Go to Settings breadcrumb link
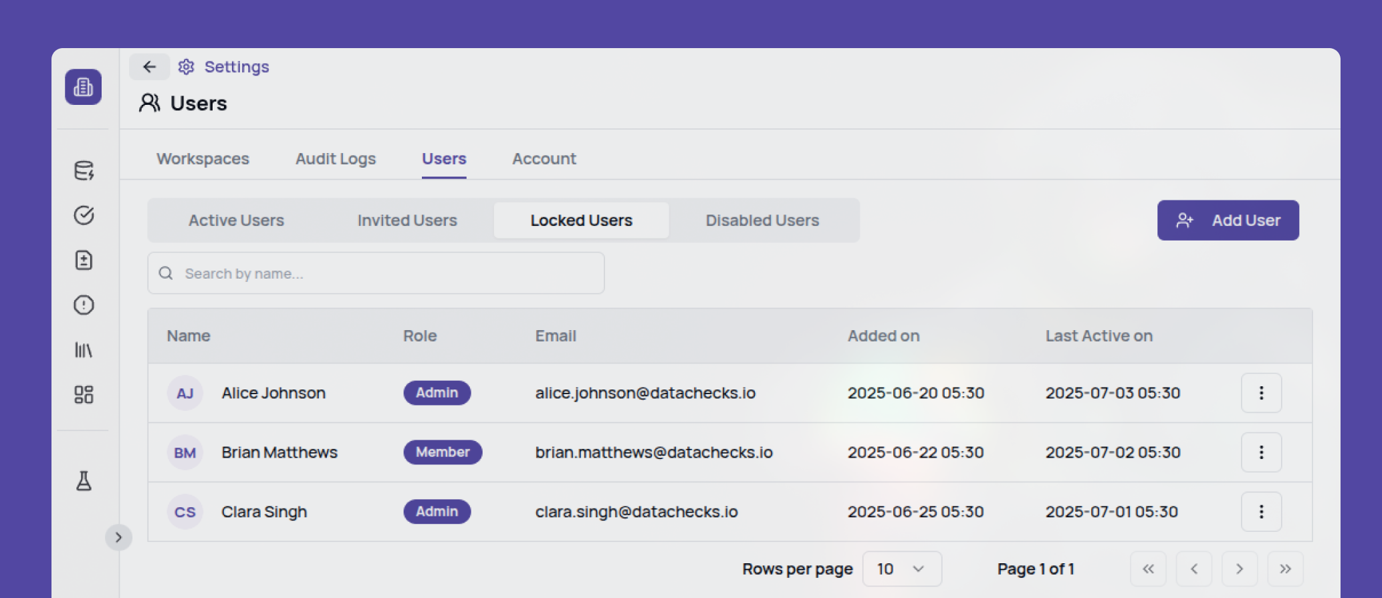1382x598 pixels. (x=237, y=67)
